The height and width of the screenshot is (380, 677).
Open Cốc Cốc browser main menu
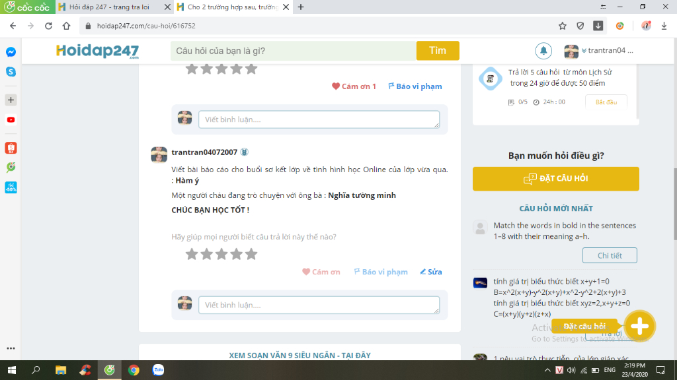tap(28, 7)
